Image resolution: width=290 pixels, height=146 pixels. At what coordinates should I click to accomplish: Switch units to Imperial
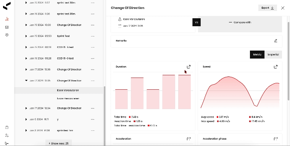pyautogui.click(x=273, y=55)
